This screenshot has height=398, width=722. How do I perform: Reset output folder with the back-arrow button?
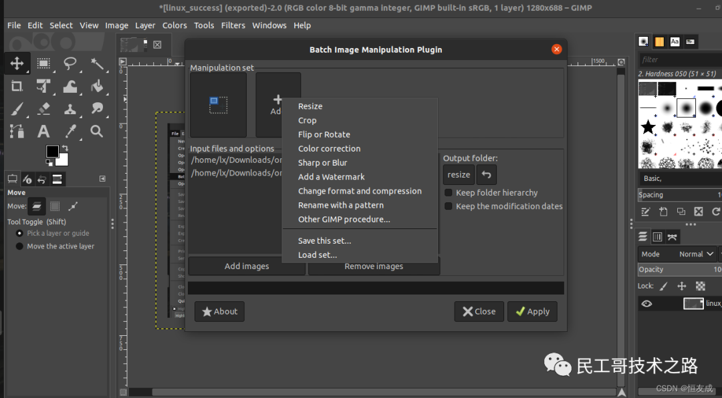[486, 175]
